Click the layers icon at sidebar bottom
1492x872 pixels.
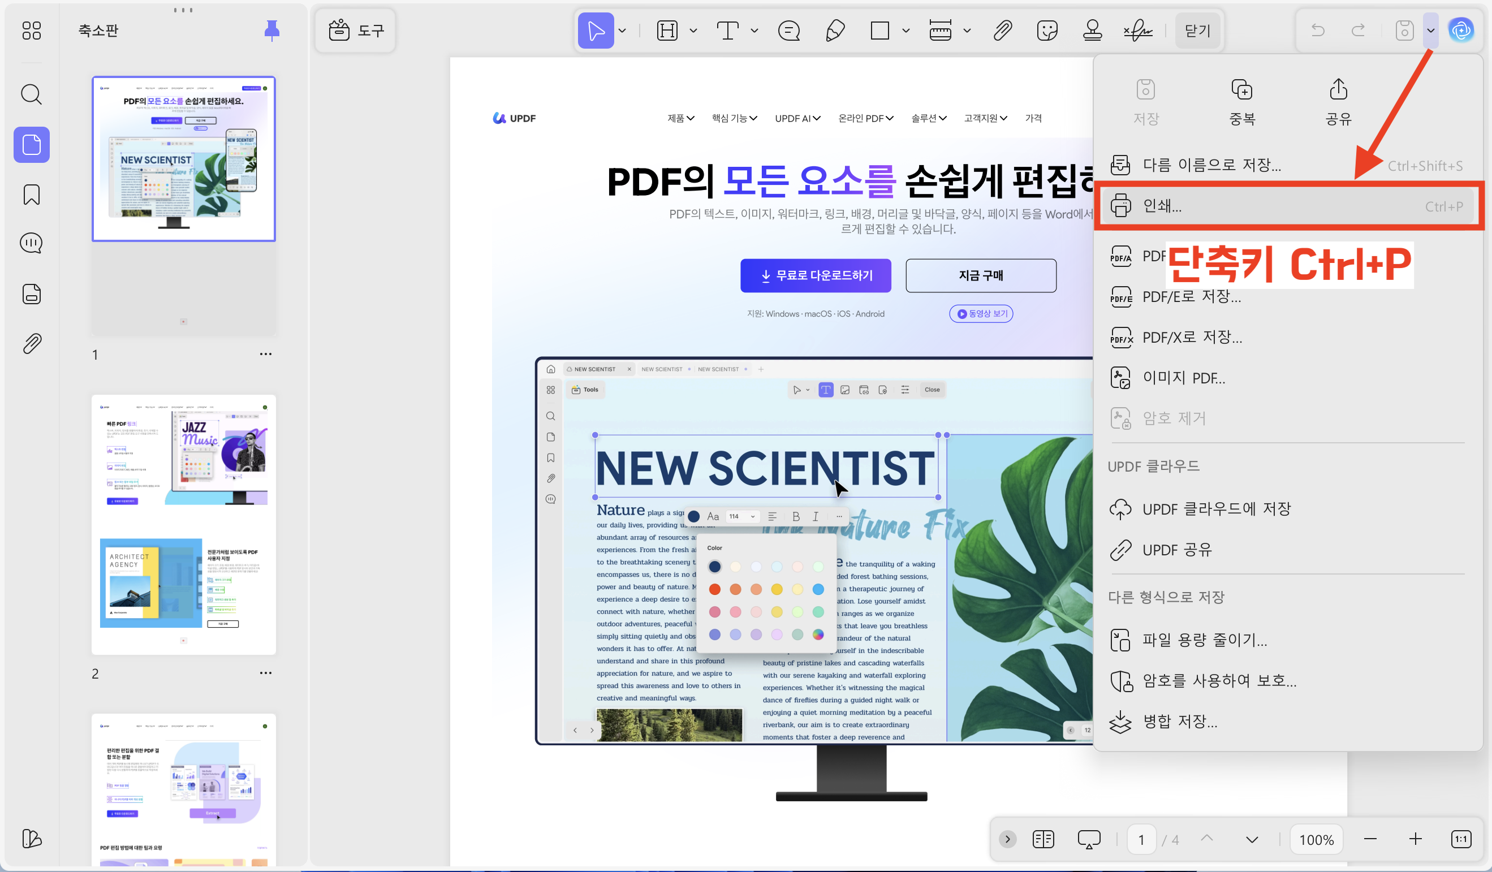[31, 838]
